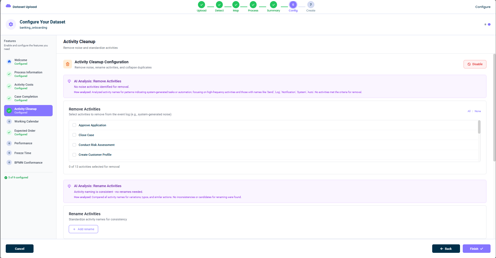496x258 pixels.
Task: Open the Freeze Time section
Action: (28, 153)
